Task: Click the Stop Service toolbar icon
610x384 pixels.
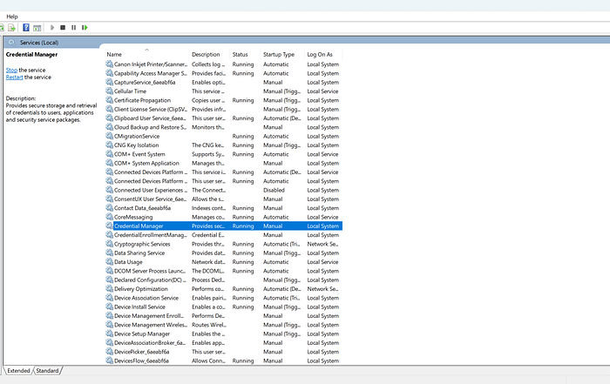Action: [x=63, y=28]
